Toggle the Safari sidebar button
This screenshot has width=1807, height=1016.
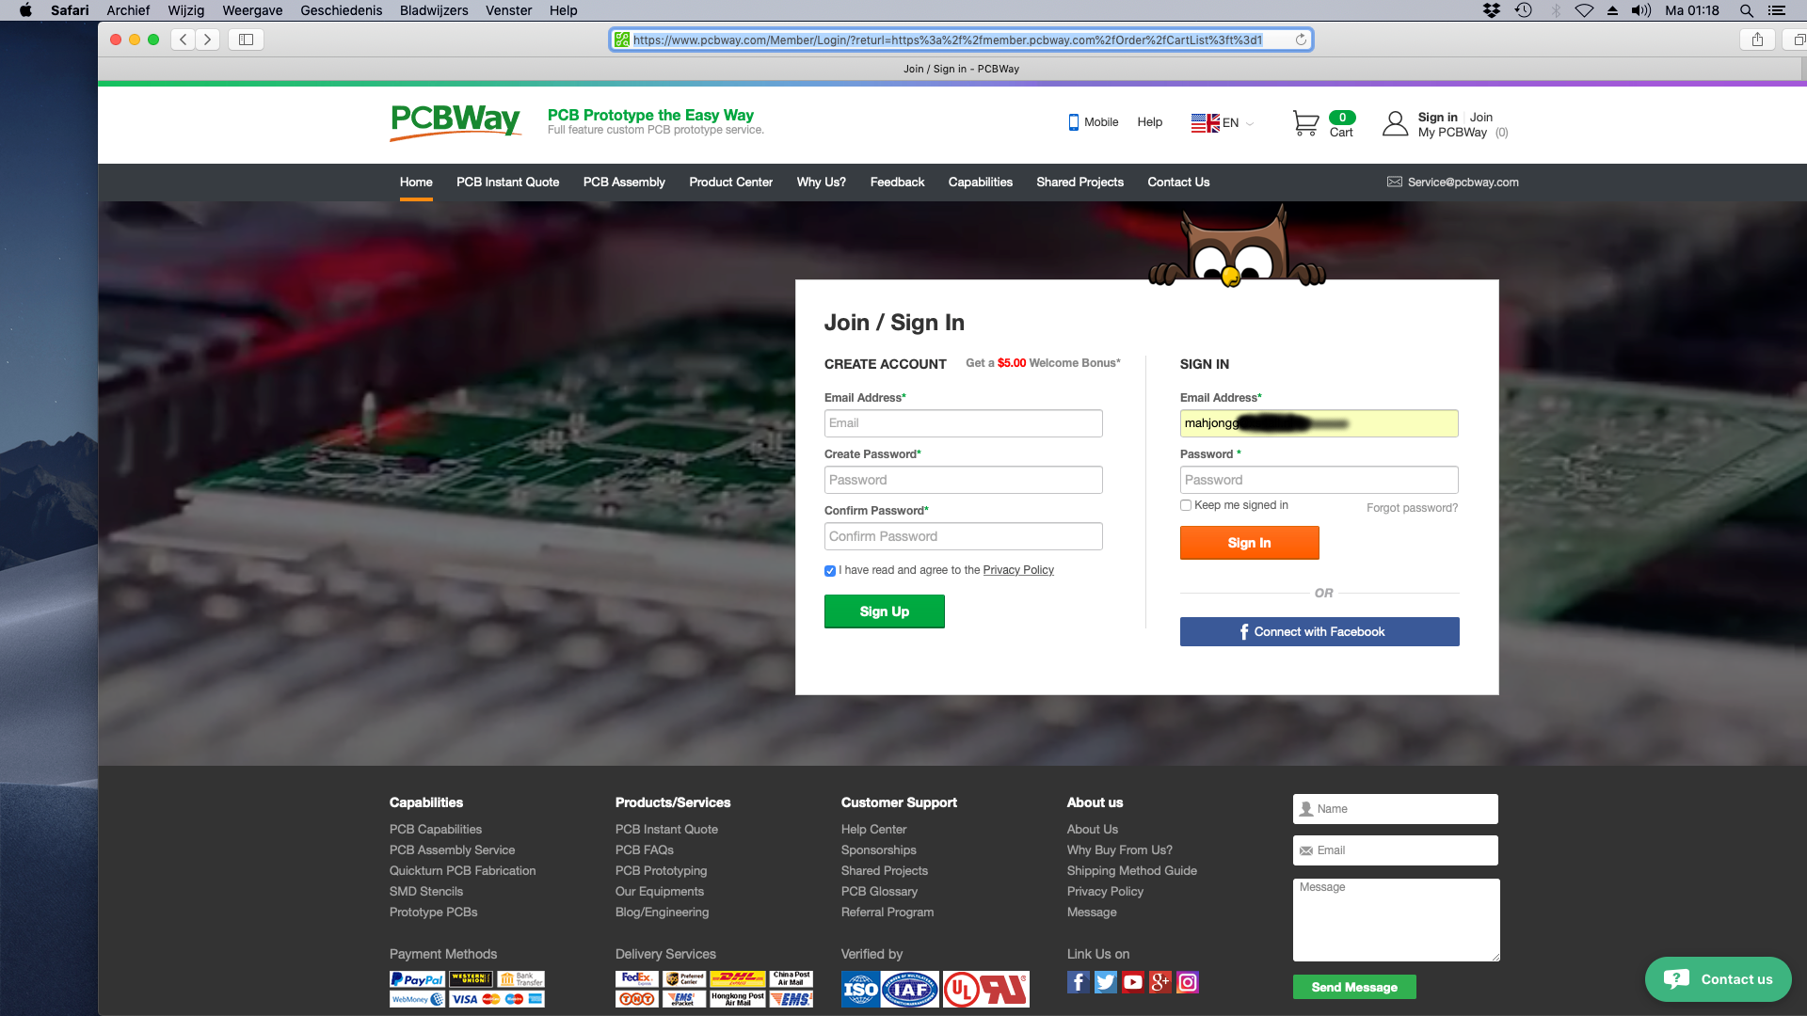[247, 40]
